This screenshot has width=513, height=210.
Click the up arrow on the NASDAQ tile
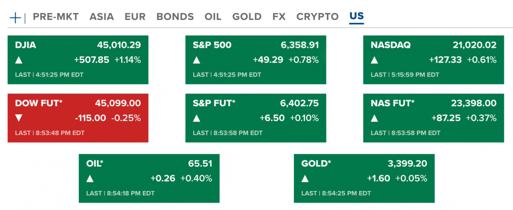click(374, 60)
